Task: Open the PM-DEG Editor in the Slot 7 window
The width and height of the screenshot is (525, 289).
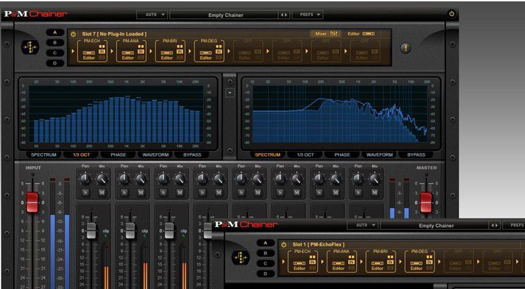Action: click(x=206, y=55)
